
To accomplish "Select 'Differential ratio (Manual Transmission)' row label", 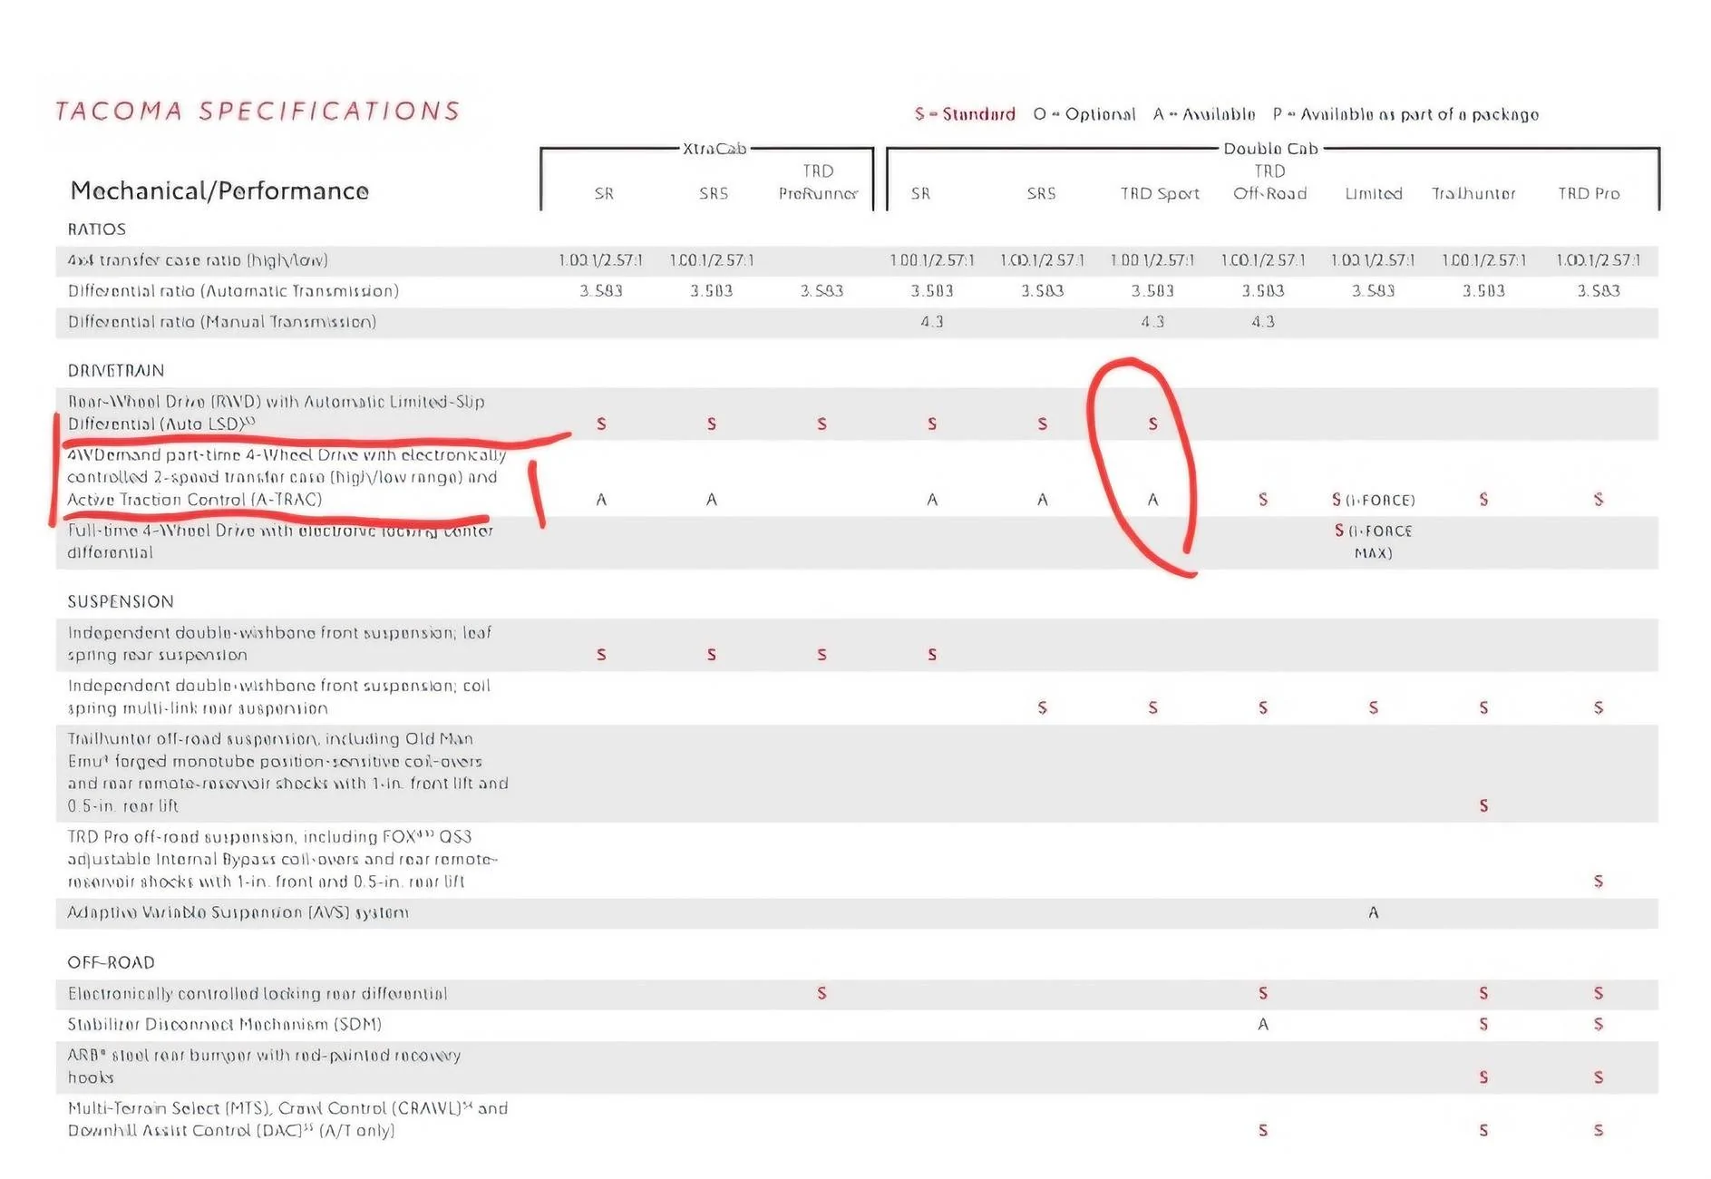I will pos(221,322).
